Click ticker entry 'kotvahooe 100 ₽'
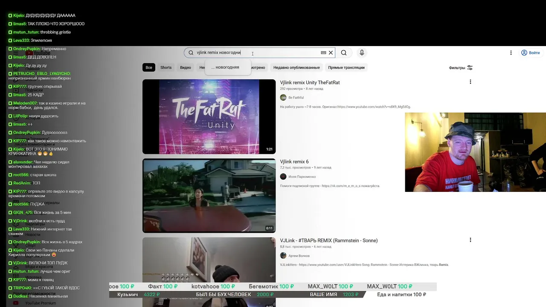The image size is (546, 307). (213, 286)
